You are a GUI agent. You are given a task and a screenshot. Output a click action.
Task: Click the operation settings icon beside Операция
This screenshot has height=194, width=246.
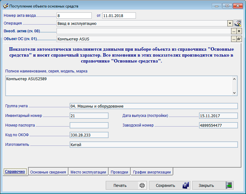[x=238, y=24]
